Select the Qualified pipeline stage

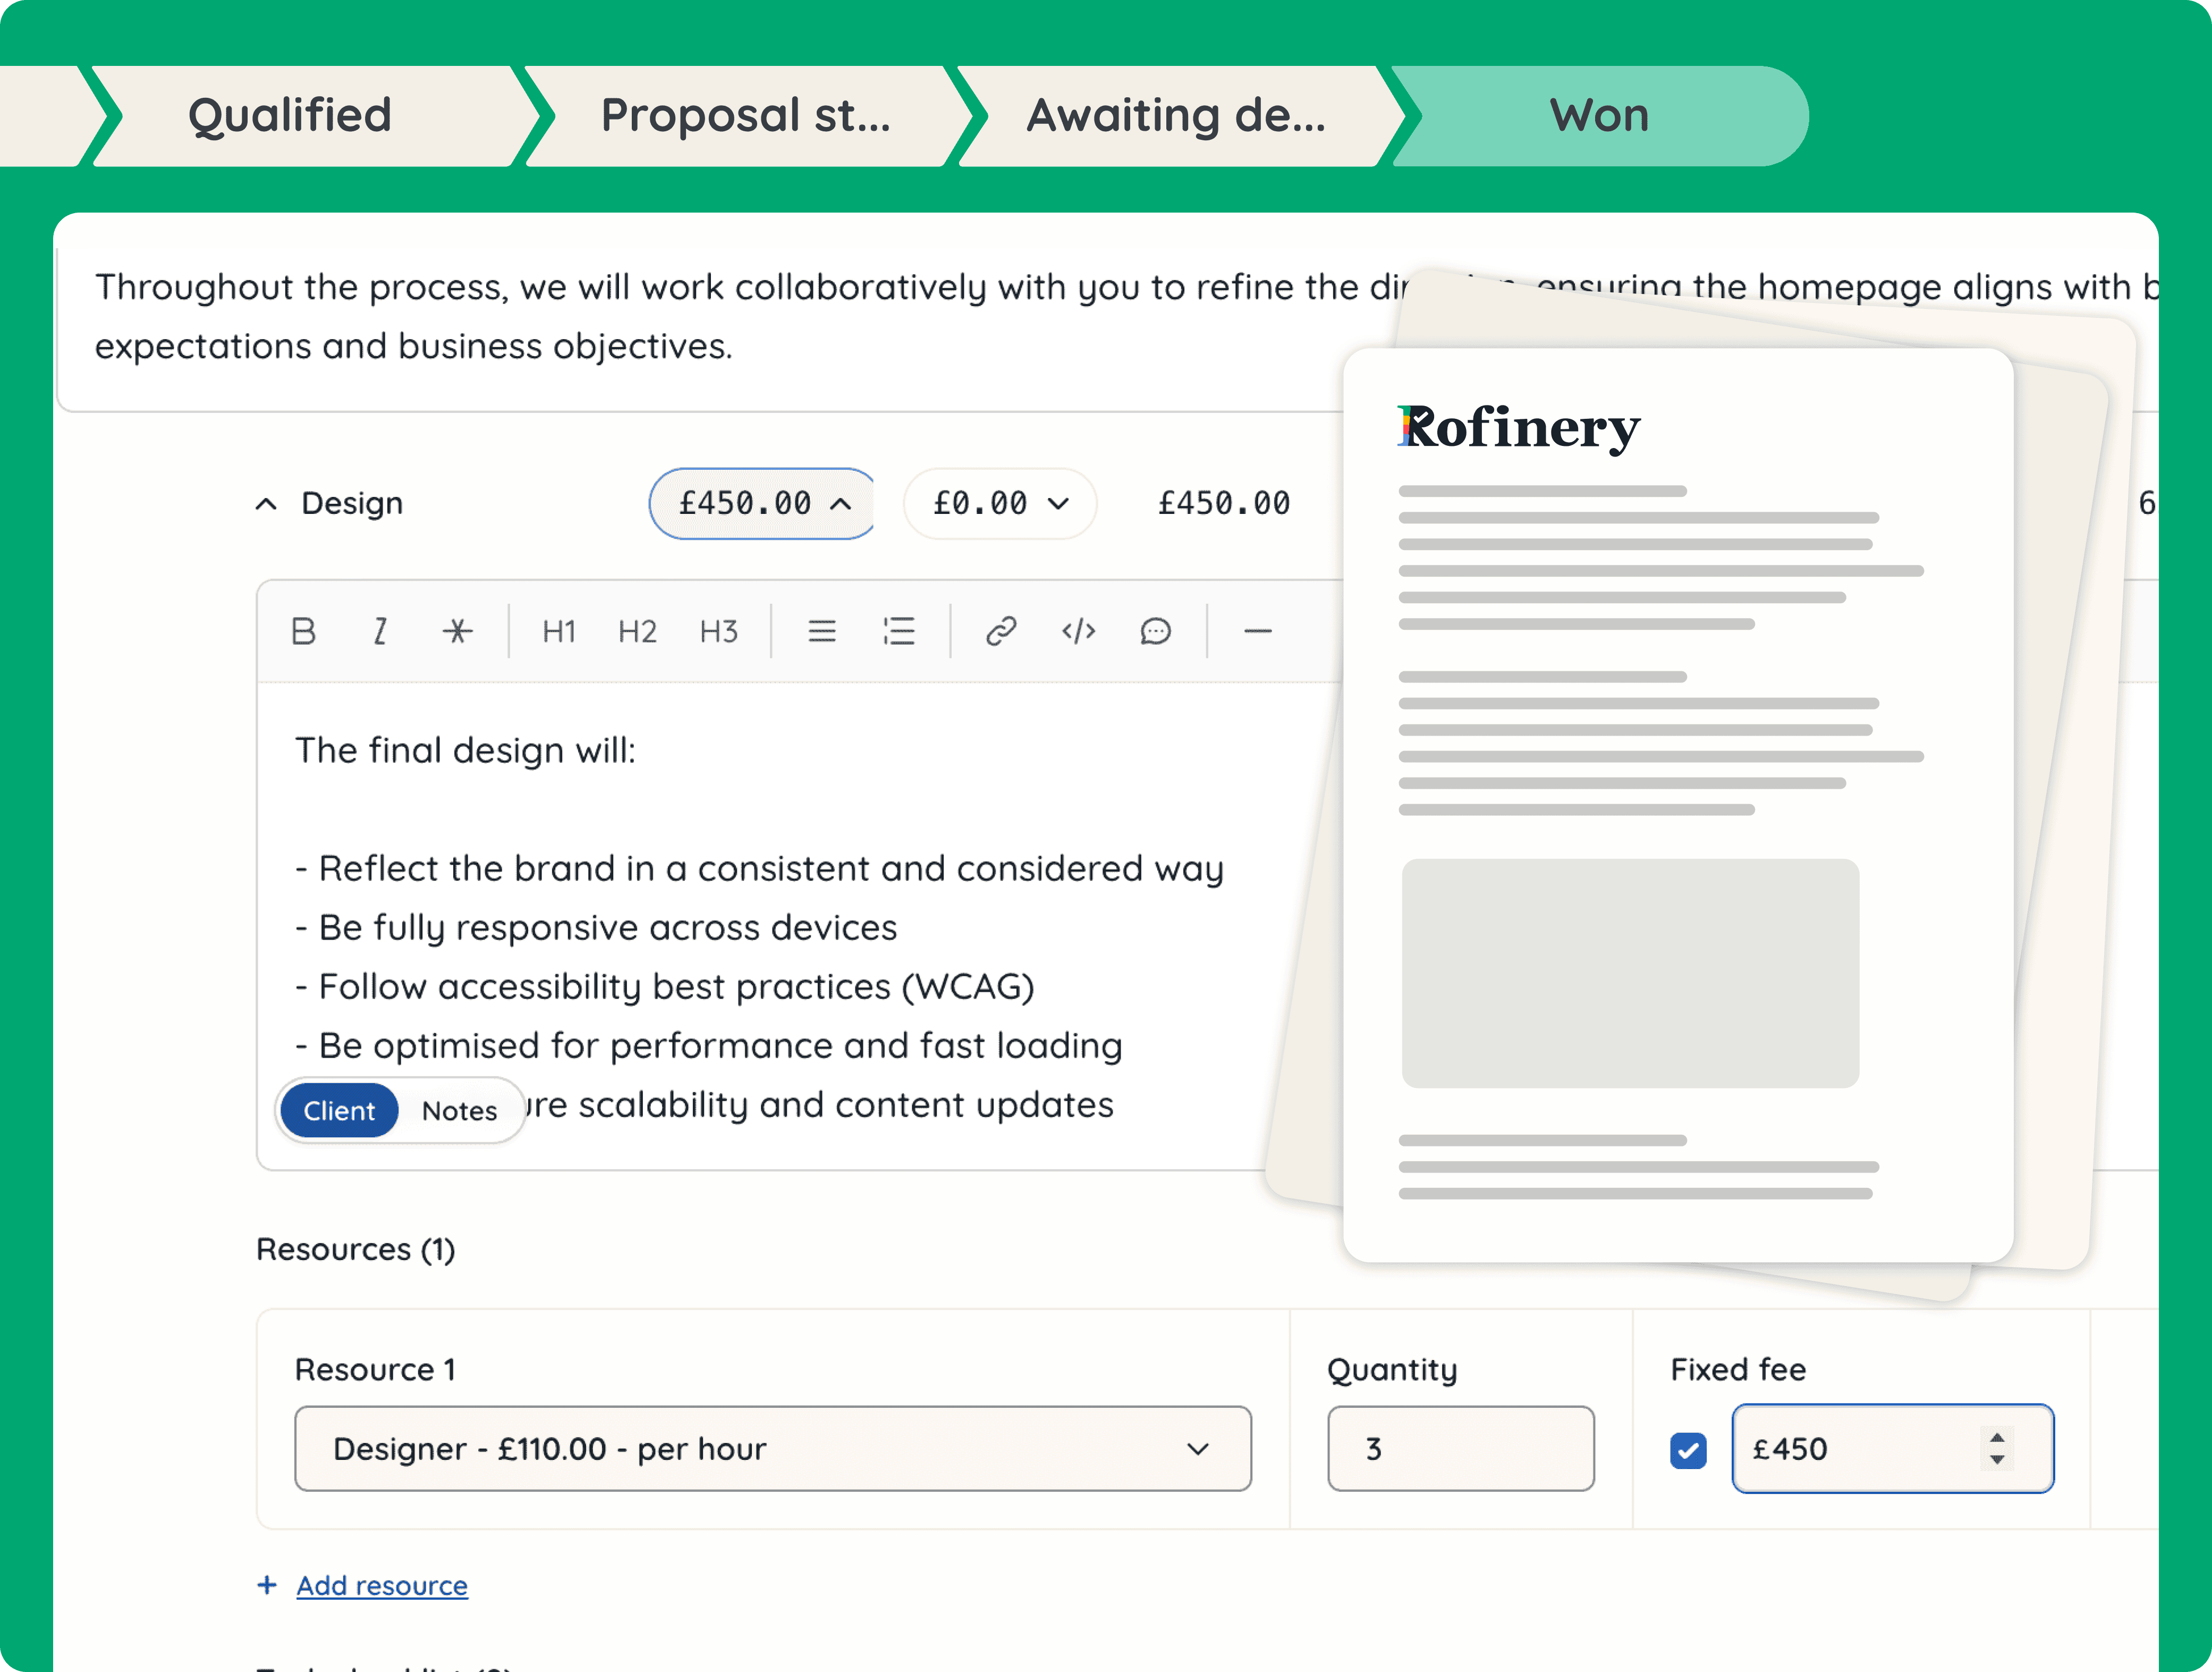[290, 116]
